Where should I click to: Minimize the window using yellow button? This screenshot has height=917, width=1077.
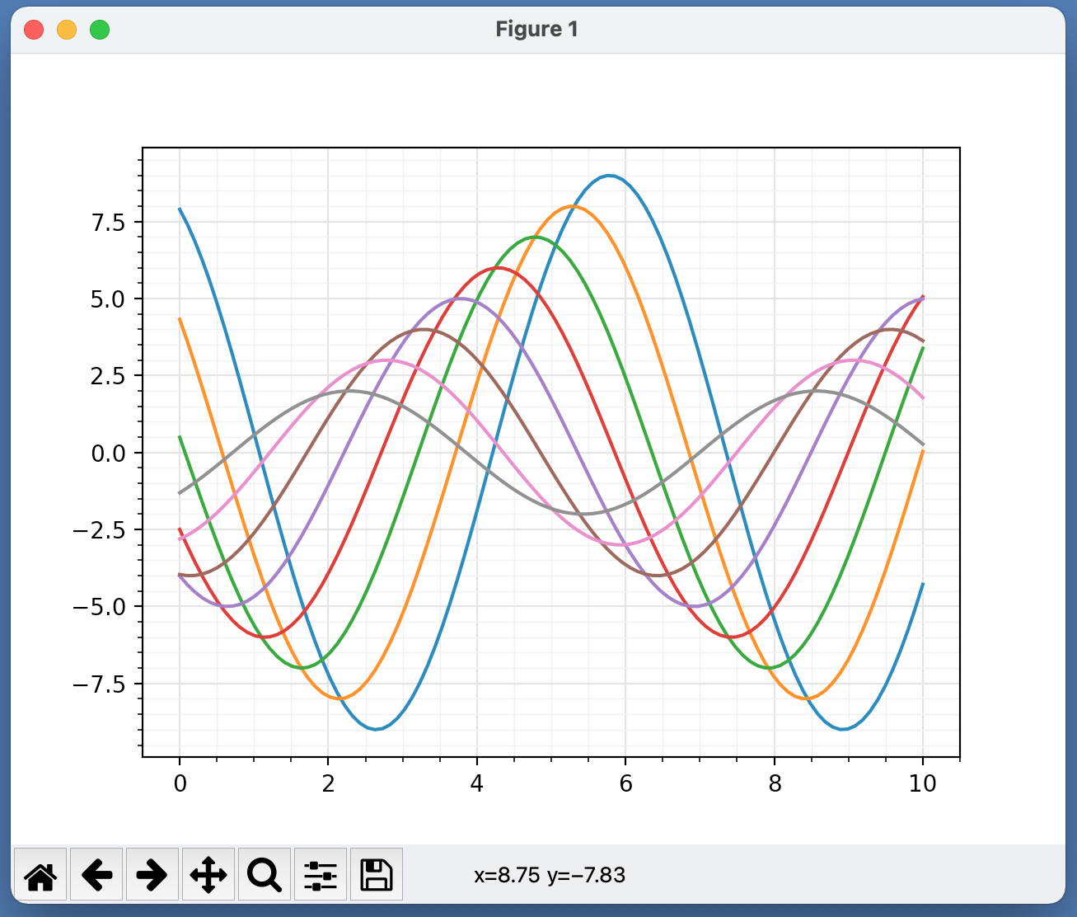click(x=66, y=31)
